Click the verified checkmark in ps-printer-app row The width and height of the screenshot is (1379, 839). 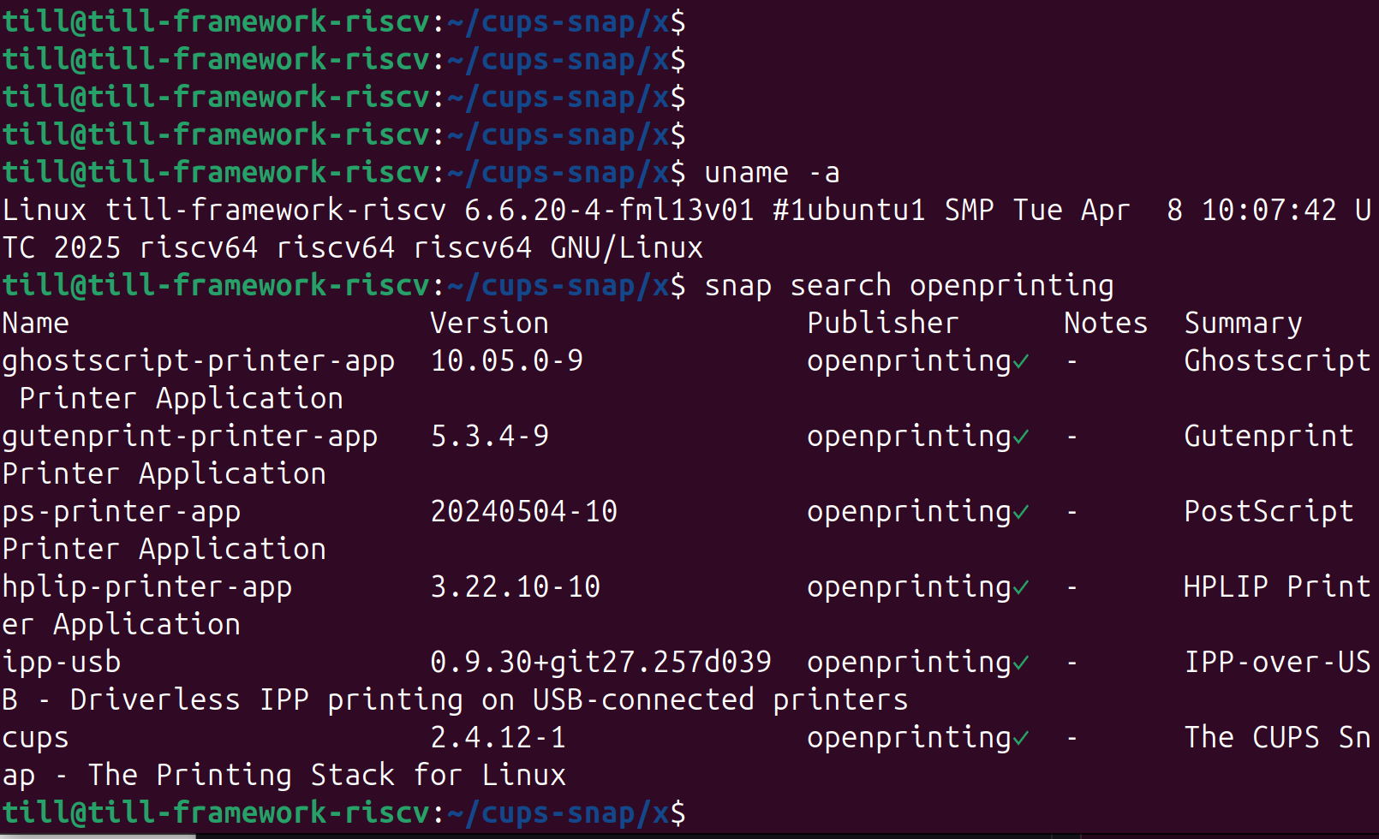click(1021, 513)
